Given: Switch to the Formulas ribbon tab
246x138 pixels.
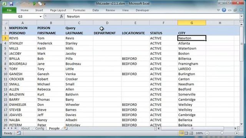Looking at the screenshot, I should click(x=79, y=10).
